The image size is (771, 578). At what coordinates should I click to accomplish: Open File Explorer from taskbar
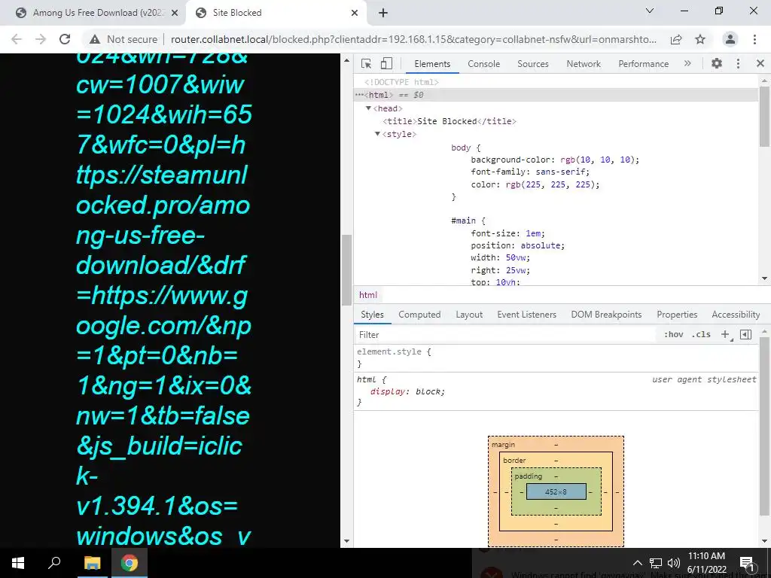(92, 563)
